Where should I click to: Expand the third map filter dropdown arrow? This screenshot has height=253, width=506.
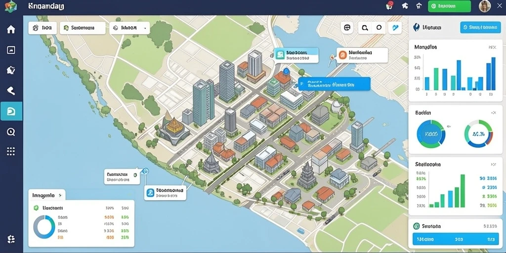tap(145, 28)
